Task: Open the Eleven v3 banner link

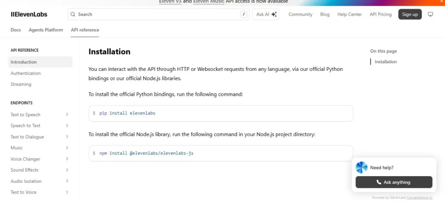Action: pyautogui.click(x=170, y=1)
